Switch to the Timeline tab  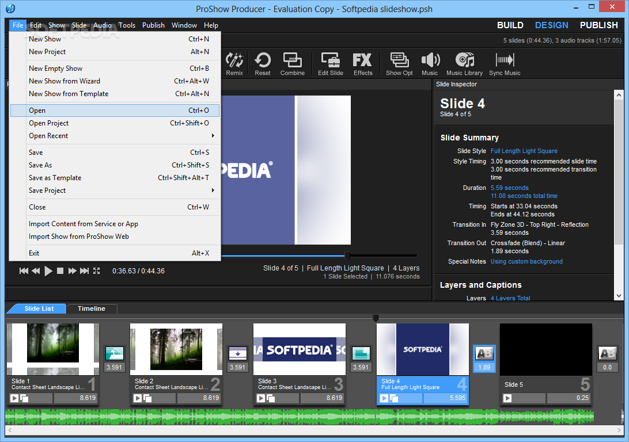tap(92, 308)
